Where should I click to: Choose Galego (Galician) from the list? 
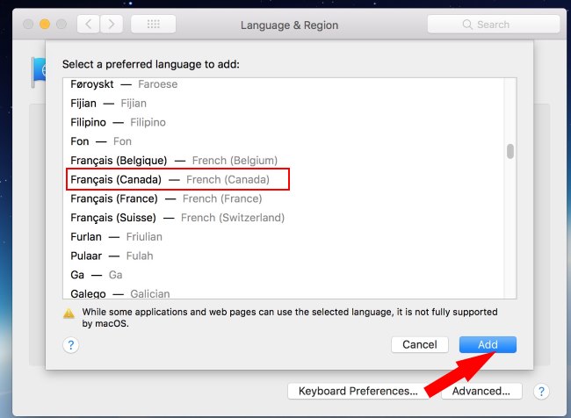pos(120,293)
